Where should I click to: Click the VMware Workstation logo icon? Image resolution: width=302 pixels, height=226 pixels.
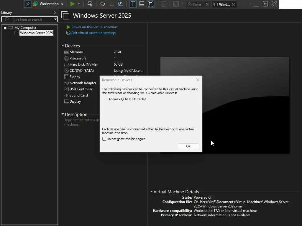35,4
